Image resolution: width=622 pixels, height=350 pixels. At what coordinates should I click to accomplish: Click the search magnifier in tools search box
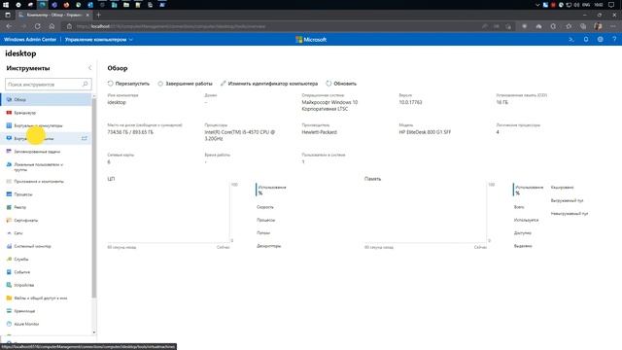[85, 85]
